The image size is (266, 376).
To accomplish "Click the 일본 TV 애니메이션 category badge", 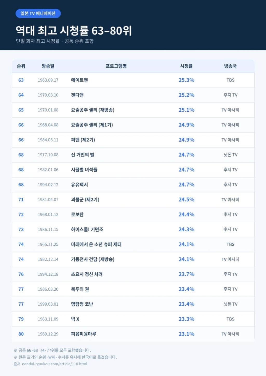I will point(38,14).
